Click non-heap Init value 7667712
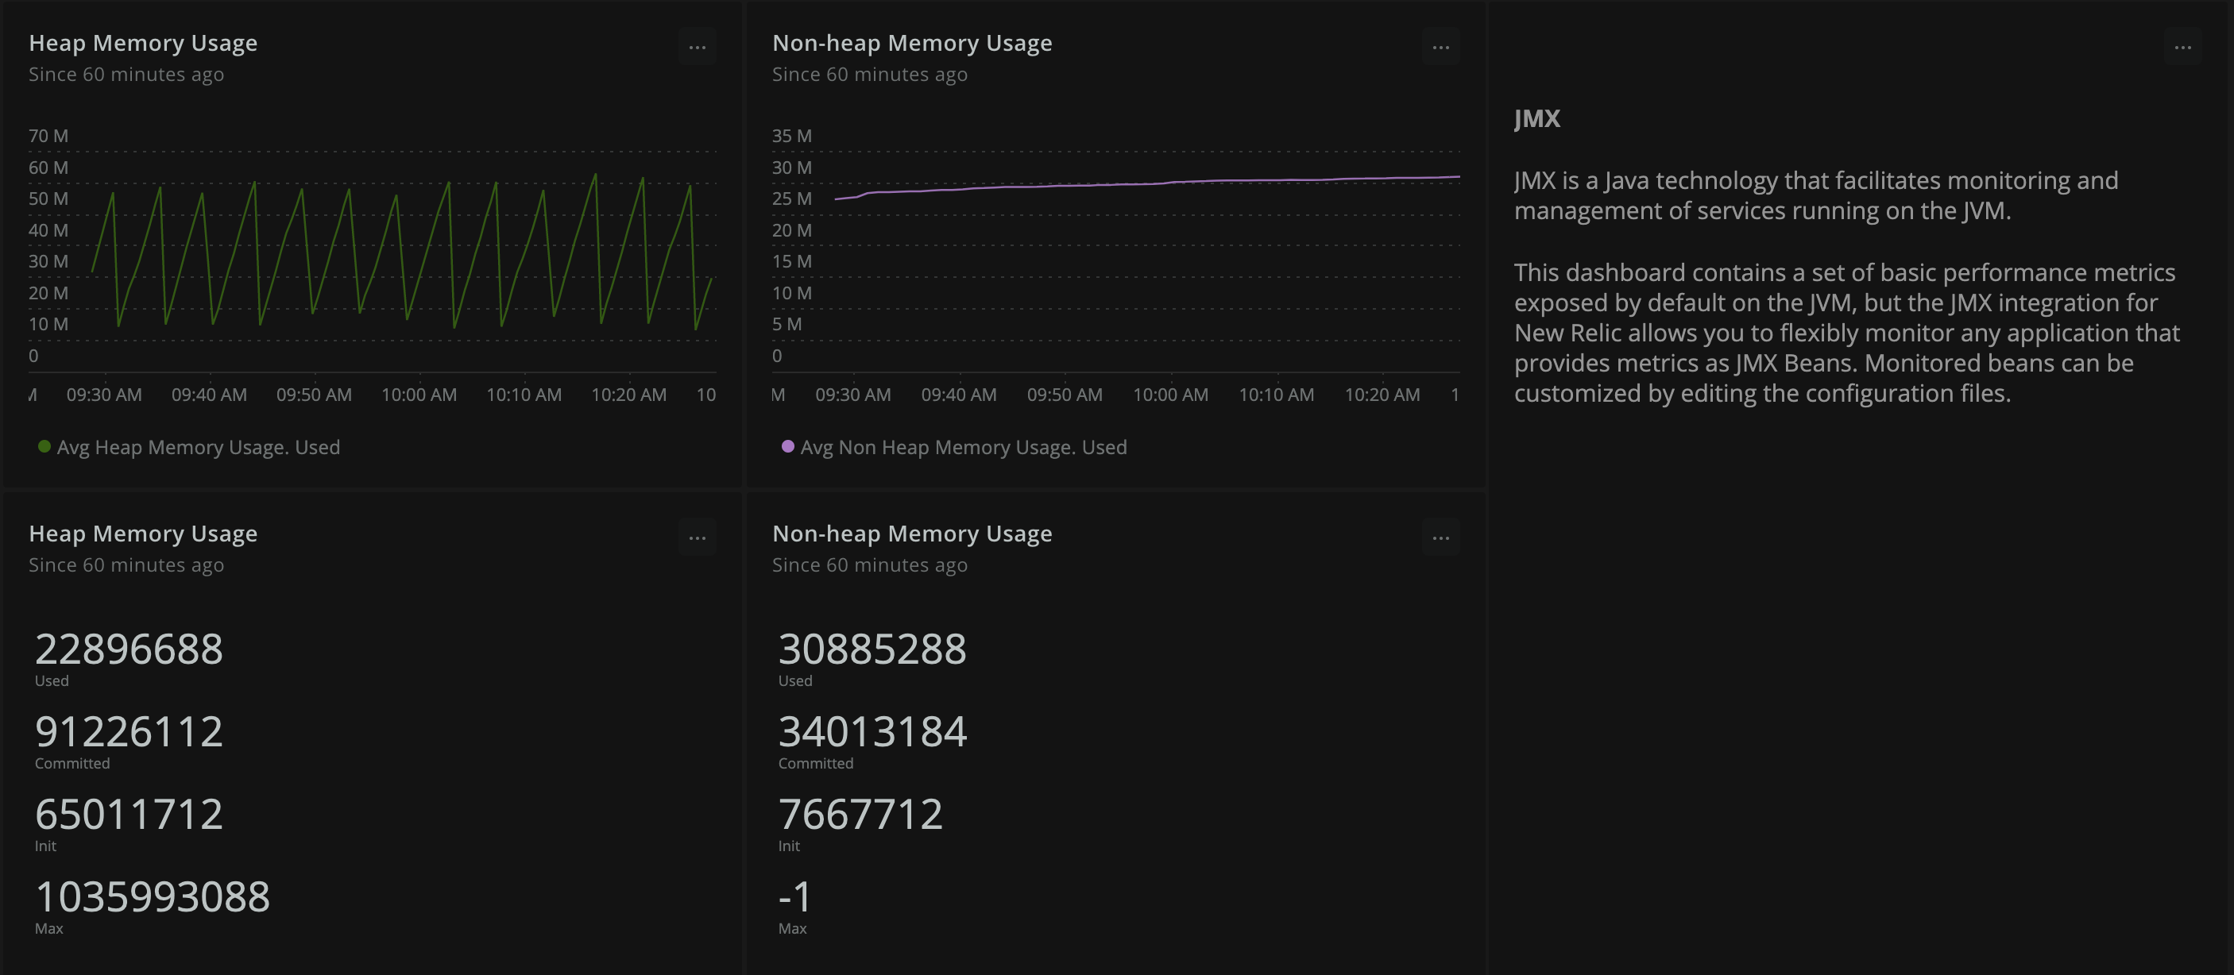 pos(860,814)
